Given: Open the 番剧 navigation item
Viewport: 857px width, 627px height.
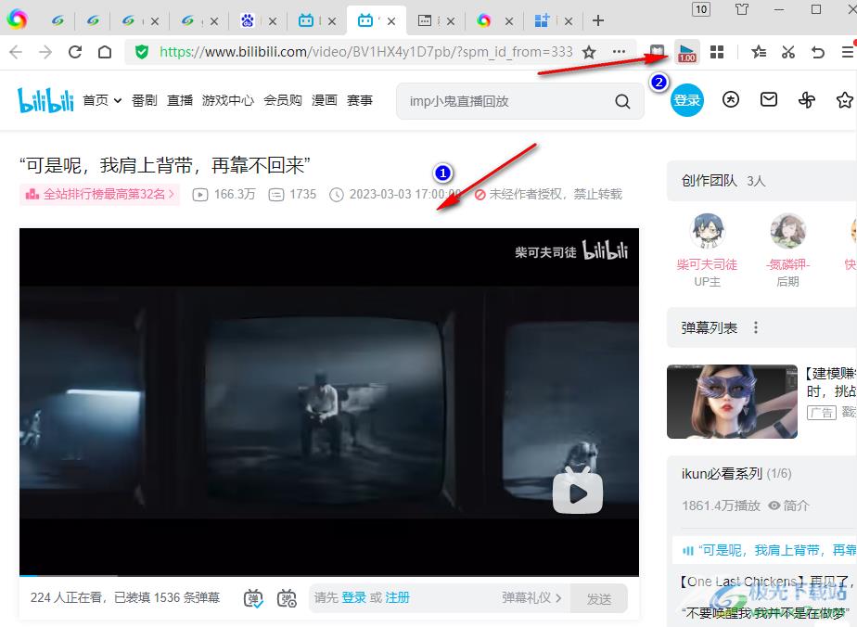Looking at the screenshot, I should point(145,100).
